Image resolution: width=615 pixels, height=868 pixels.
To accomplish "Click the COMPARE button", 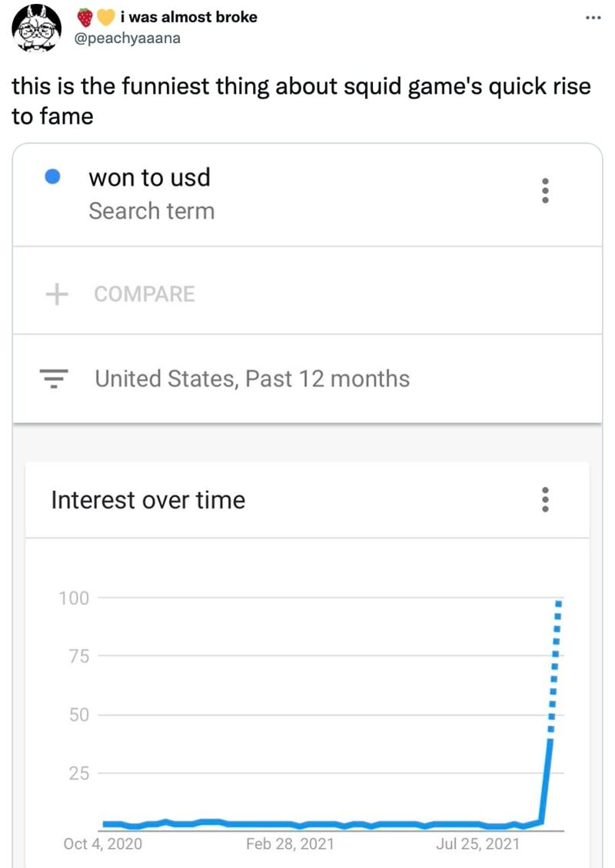I will [x=145, y=294].
